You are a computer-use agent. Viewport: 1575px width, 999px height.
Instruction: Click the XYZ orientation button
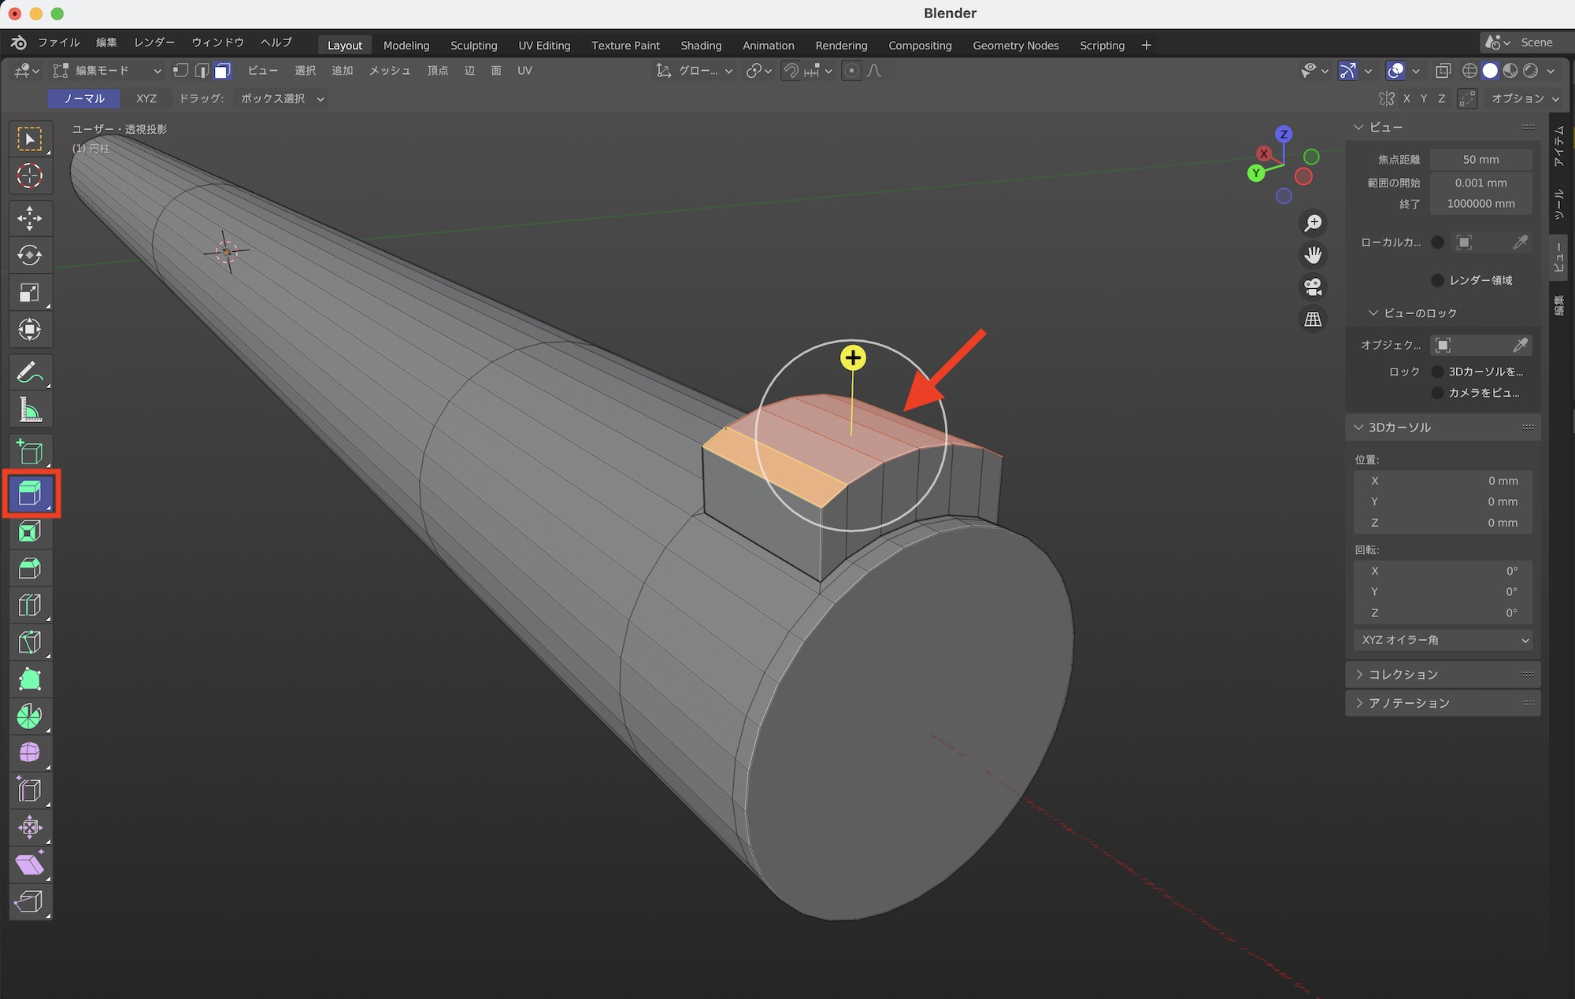point(146,98)
